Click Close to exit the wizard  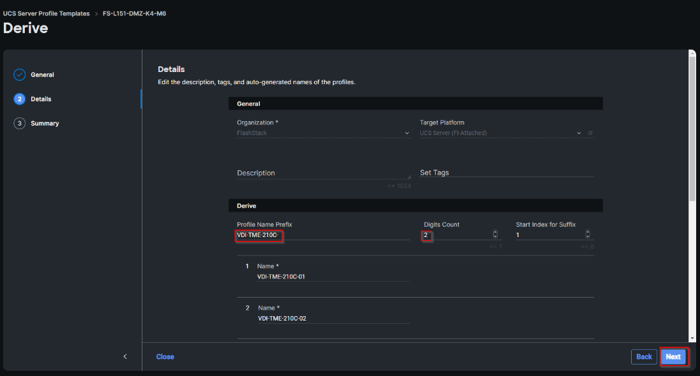[x=165, y=357]
